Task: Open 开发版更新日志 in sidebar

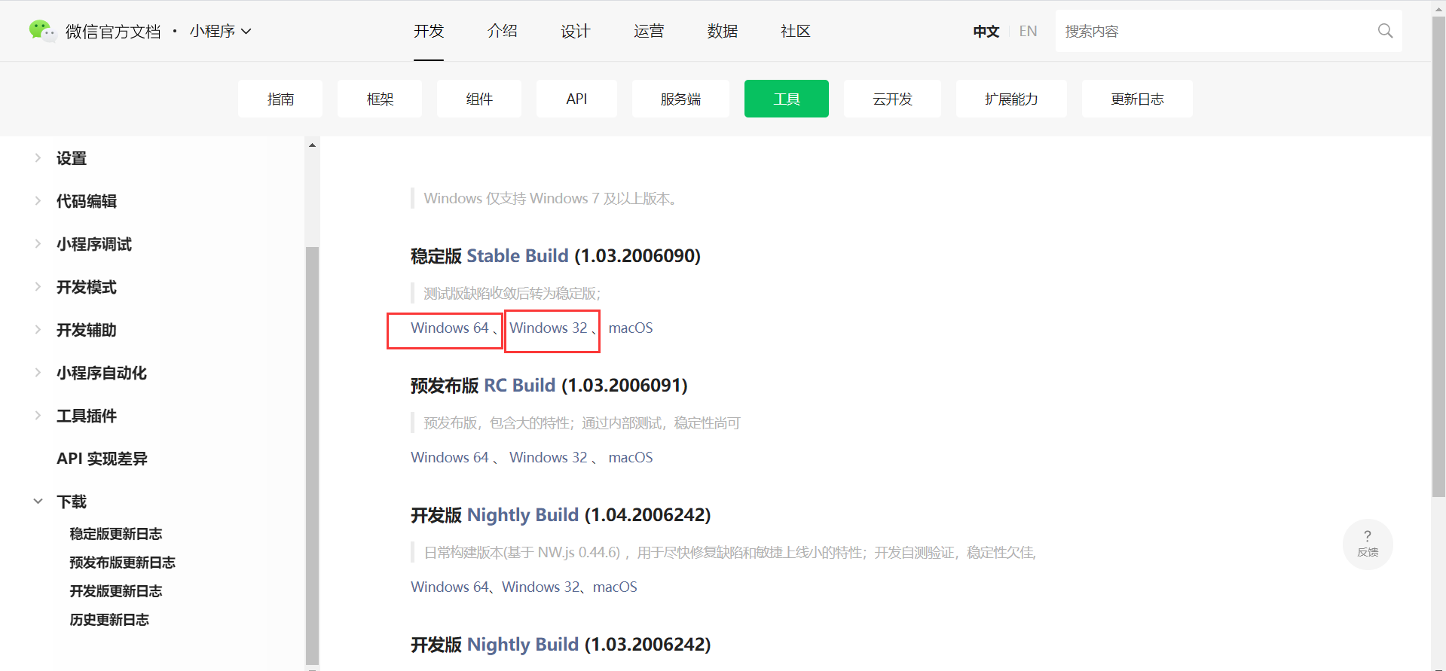Action: pyautogui.click(x=116, y=591)
